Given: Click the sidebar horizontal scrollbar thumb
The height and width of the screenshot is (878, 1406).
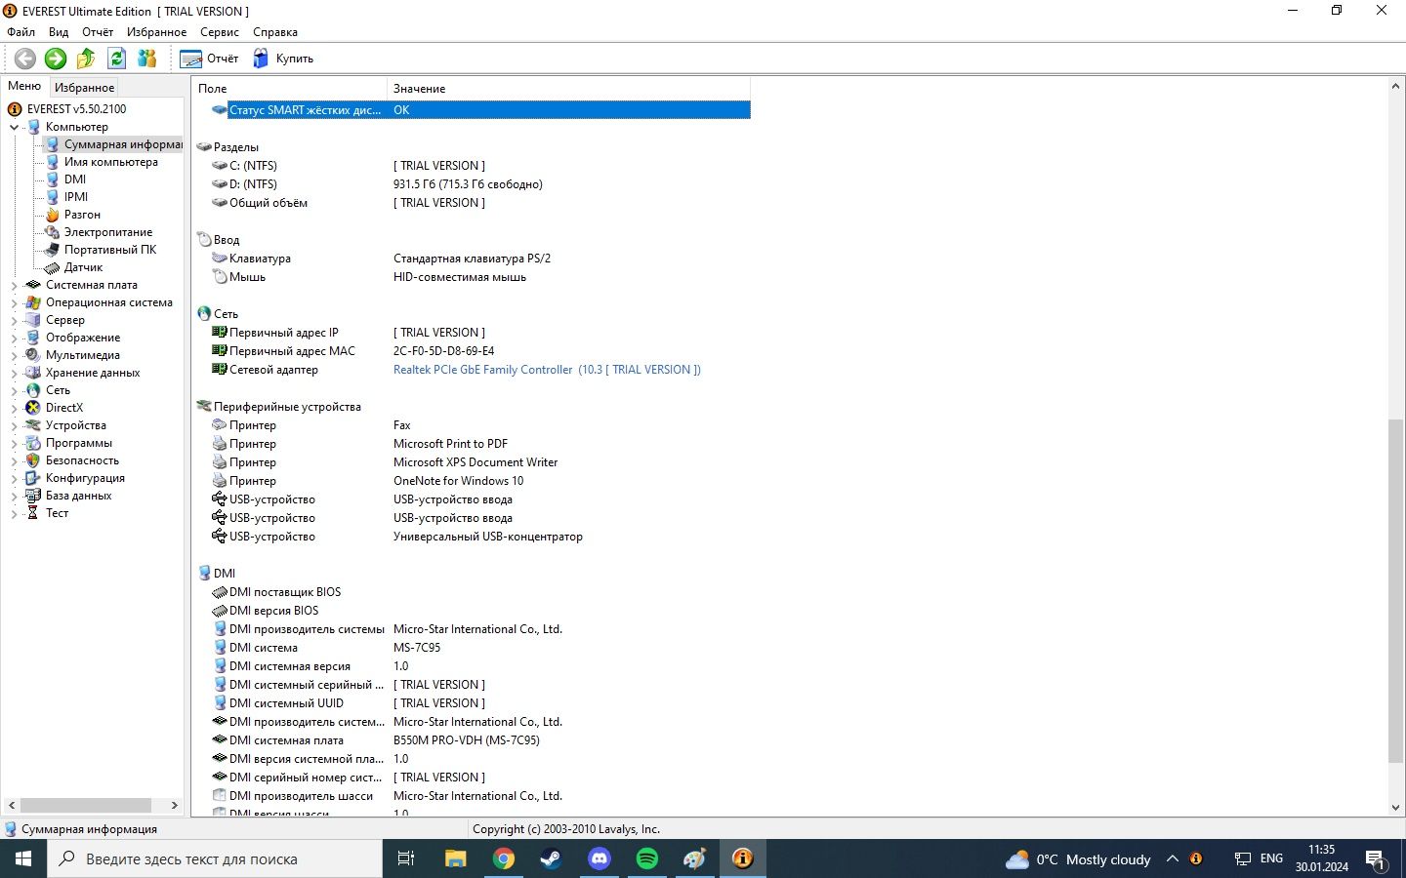Looking at the screenshot, I should click(86, 806).
